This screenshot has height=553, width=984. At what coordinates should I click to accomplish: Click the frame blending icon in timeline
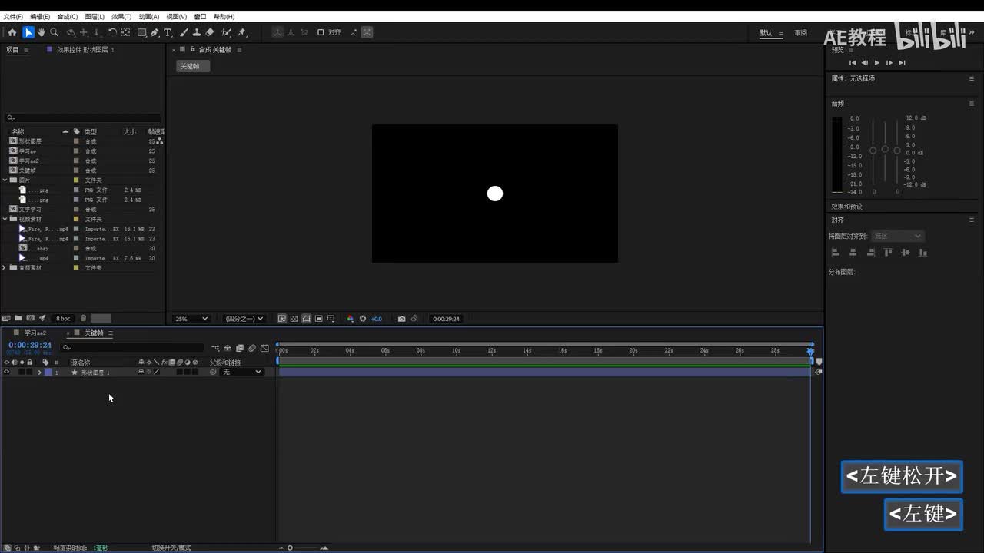click(240, 348)
